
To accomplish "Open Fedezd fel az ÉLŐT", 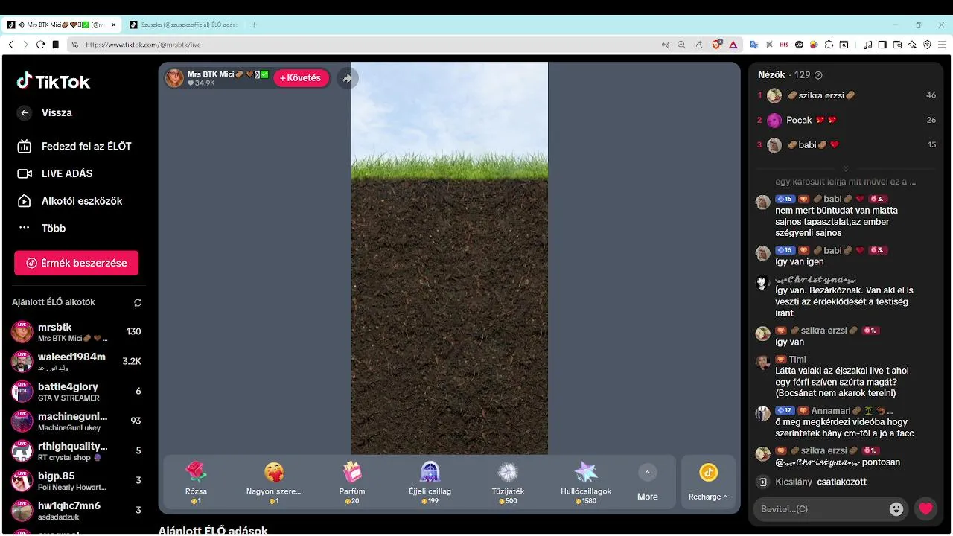I will [74, 147].
